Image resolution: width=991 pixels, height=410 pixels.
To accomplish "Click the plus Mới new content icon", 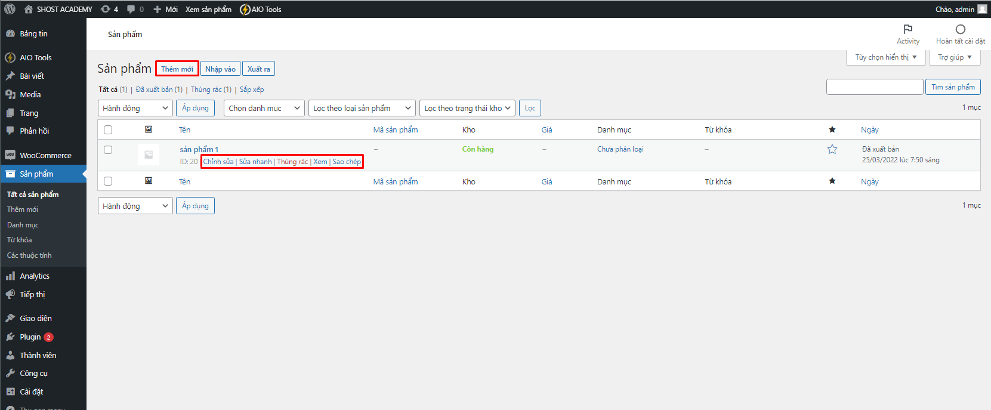I will point(158,9).
